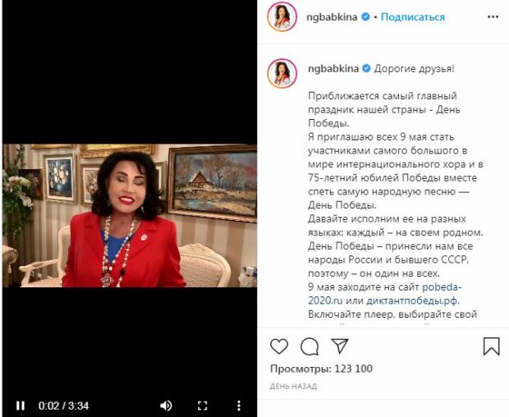This screenshot has width=509, height=417.
Task: Mute the video volume
Action: point(166,406)
